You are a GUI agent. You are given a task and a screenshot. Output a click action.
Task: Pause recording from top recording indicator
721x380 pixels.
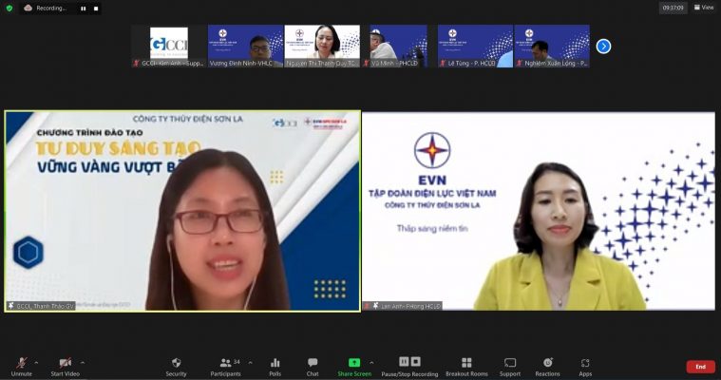83,8
